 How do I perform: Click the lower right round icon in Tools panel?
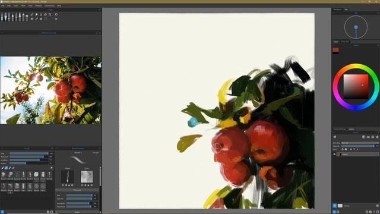(56, 18)
